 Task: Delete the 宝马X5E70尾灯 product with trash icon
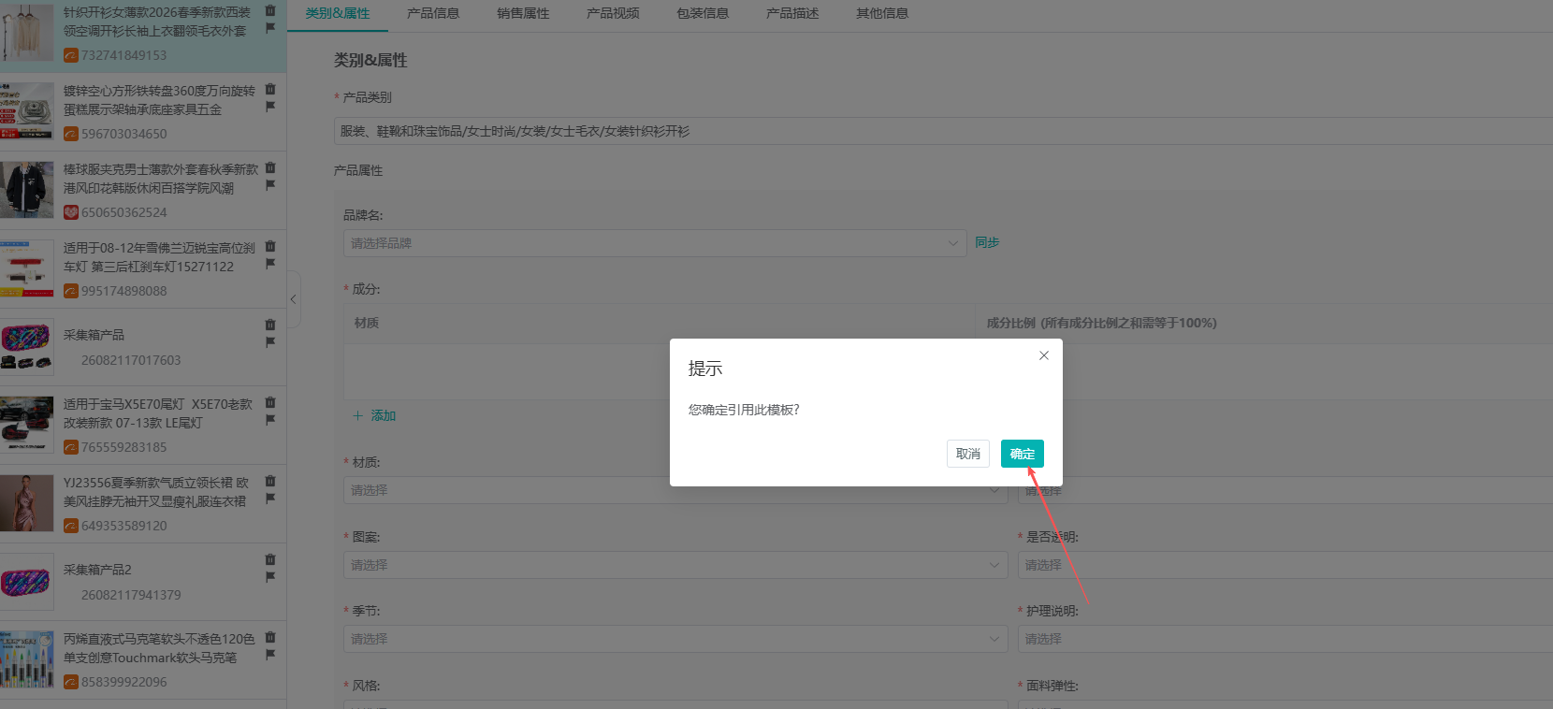tap(270, 402)
